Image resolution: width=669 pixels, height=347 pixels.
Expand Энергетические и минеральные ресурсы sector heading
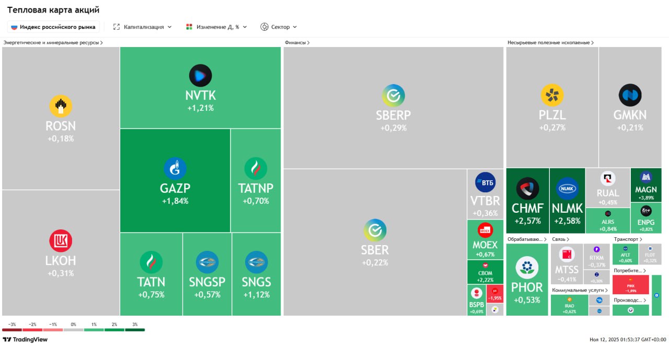tap(53, 42)
